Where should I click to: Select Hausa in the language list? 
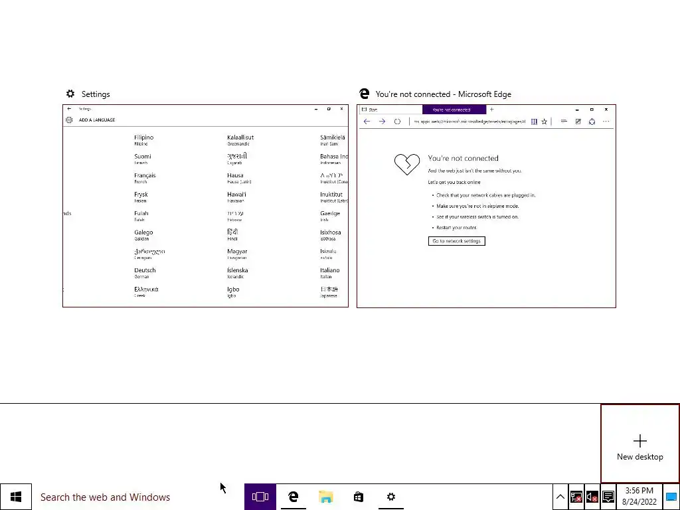[239, 178]
